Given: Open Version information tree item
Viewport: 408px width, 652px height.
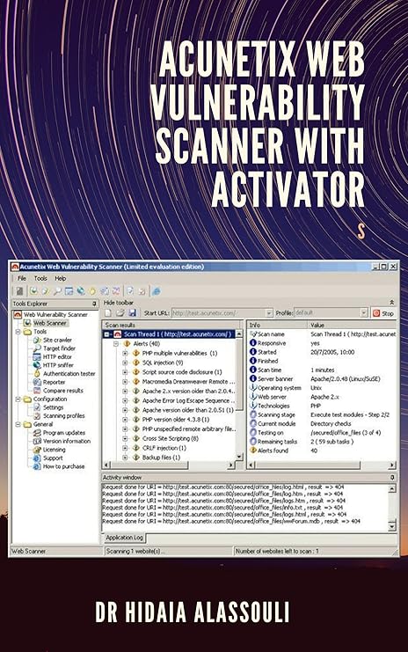Looking at the screenshot, I should [67, 441].
